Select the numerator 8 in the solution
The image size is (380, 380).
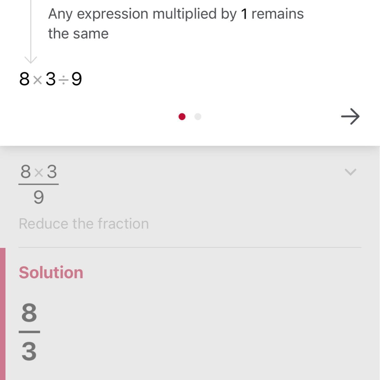[x=29, y=313]
